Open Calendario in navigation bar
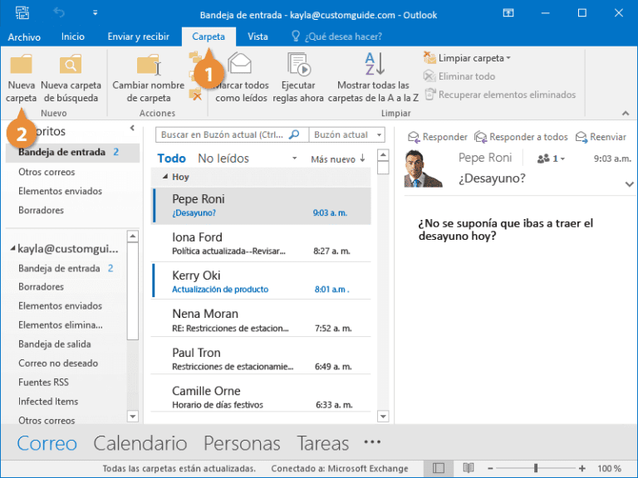This screenshot has height=478, width=638. [140, 443]
